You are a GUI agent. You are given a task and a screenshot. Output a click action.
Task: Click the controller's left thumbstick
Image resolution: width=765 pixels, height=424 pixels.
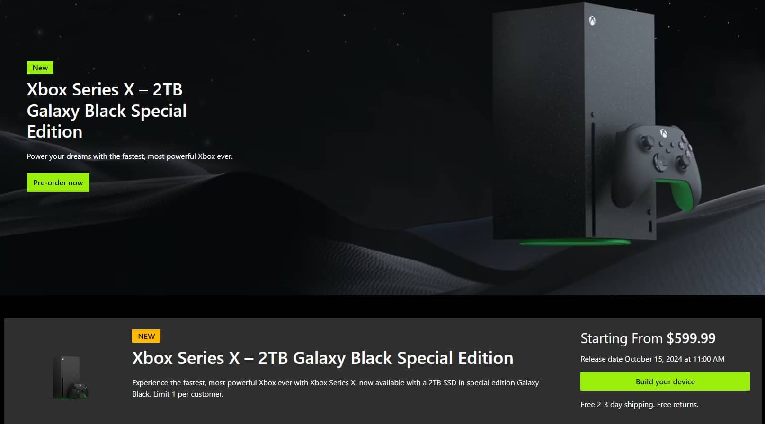[x=646, y=141]
